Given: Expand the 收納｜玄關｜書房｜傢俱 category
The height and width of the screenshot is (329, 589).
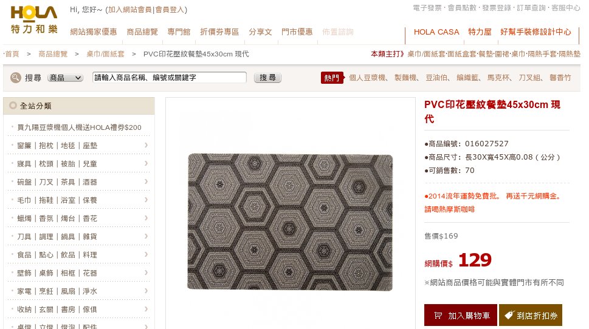Looking at the screenshot, I should (x=78, y=309).
